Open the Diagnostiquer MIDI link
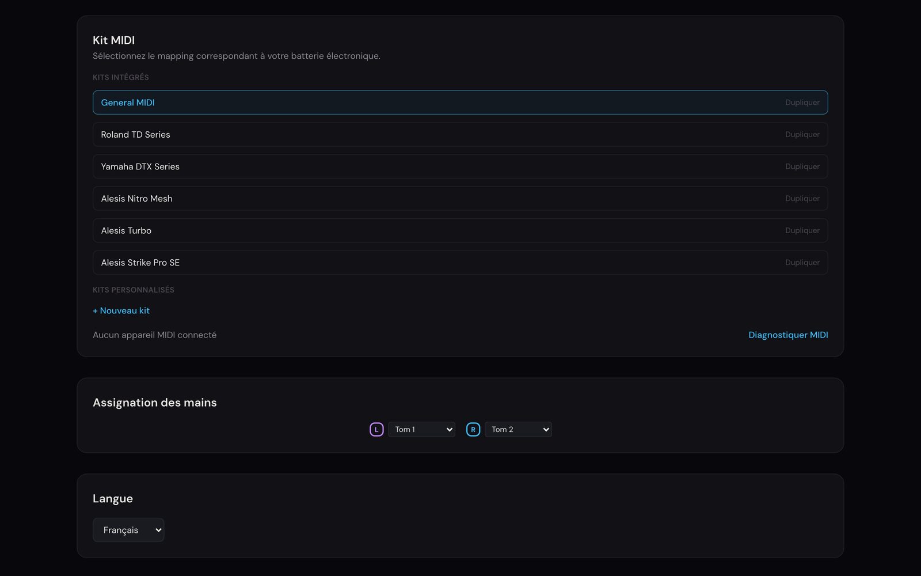The width and height of the screenshot is (921, 576). (x=788, y=335)
